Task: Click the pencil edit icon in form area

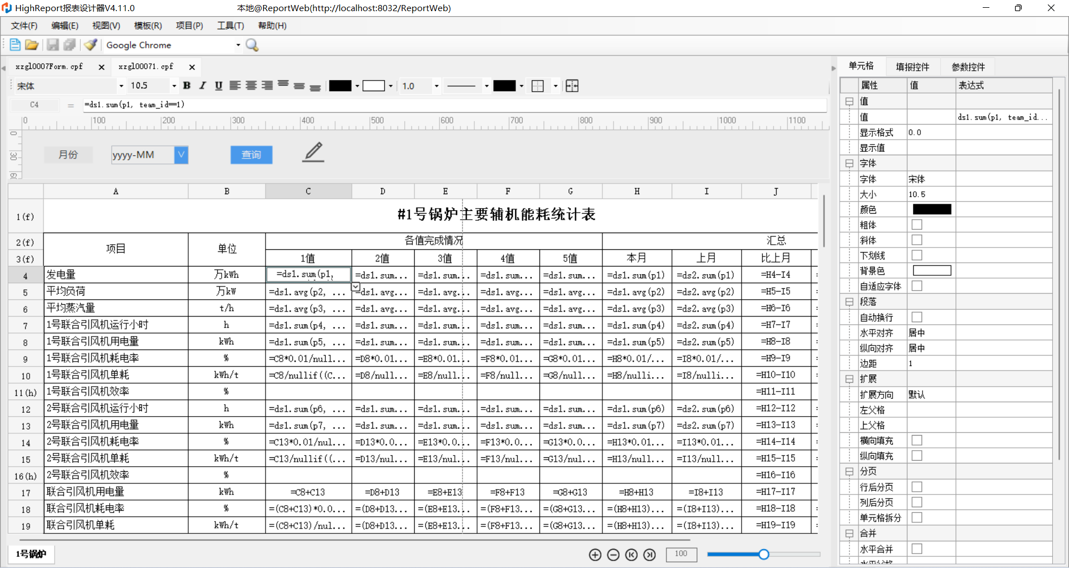Action: pyautogui.click(x=313, y=152)
